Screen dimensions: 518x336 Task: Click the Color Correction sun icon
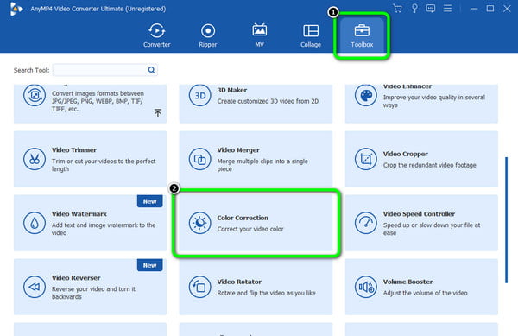tap(200, 223)
